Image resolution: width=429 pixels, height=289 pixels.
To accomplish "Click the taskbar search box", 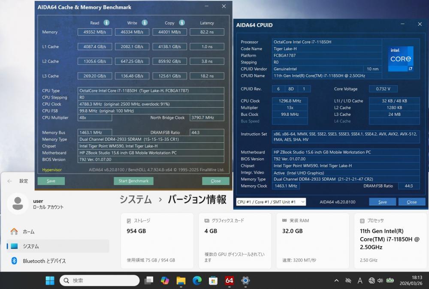I will point(100,280).
